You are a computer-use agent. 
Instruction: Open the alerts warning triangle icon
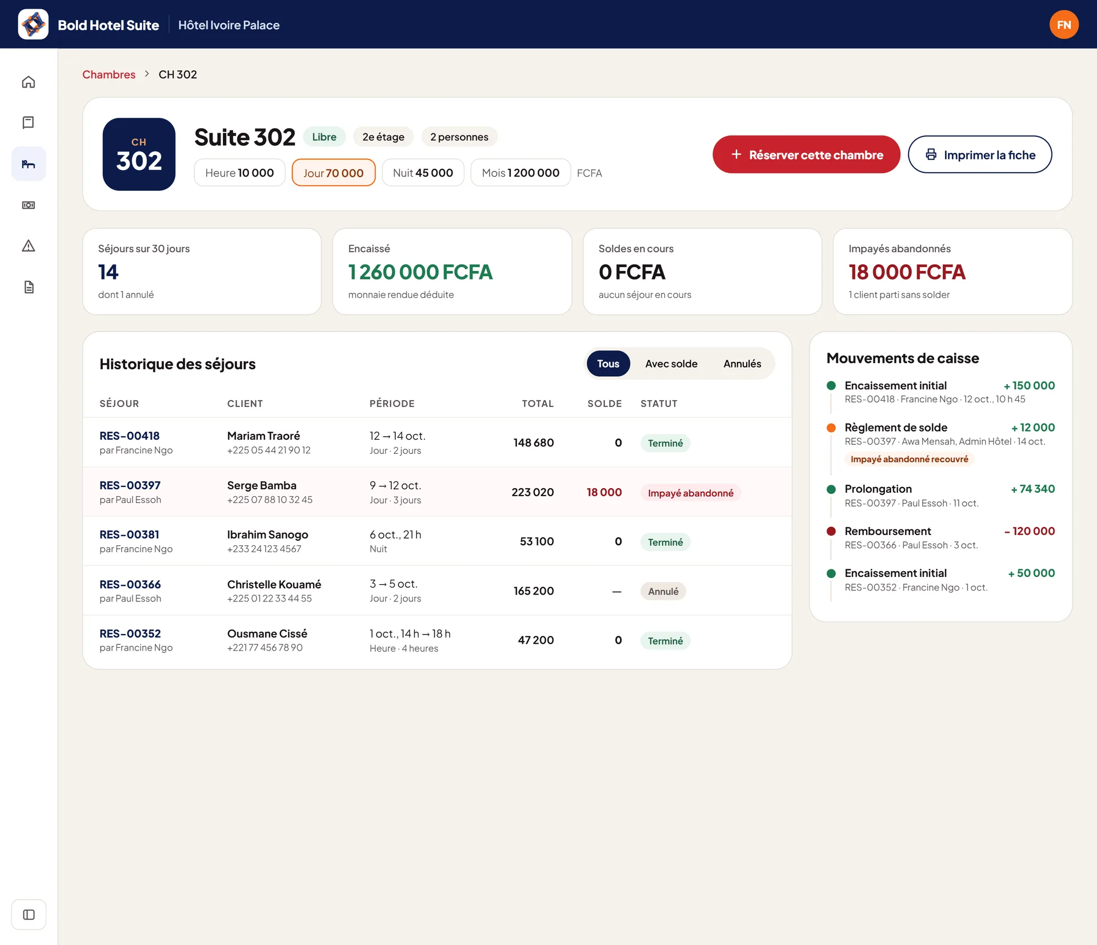pos(29,246)
